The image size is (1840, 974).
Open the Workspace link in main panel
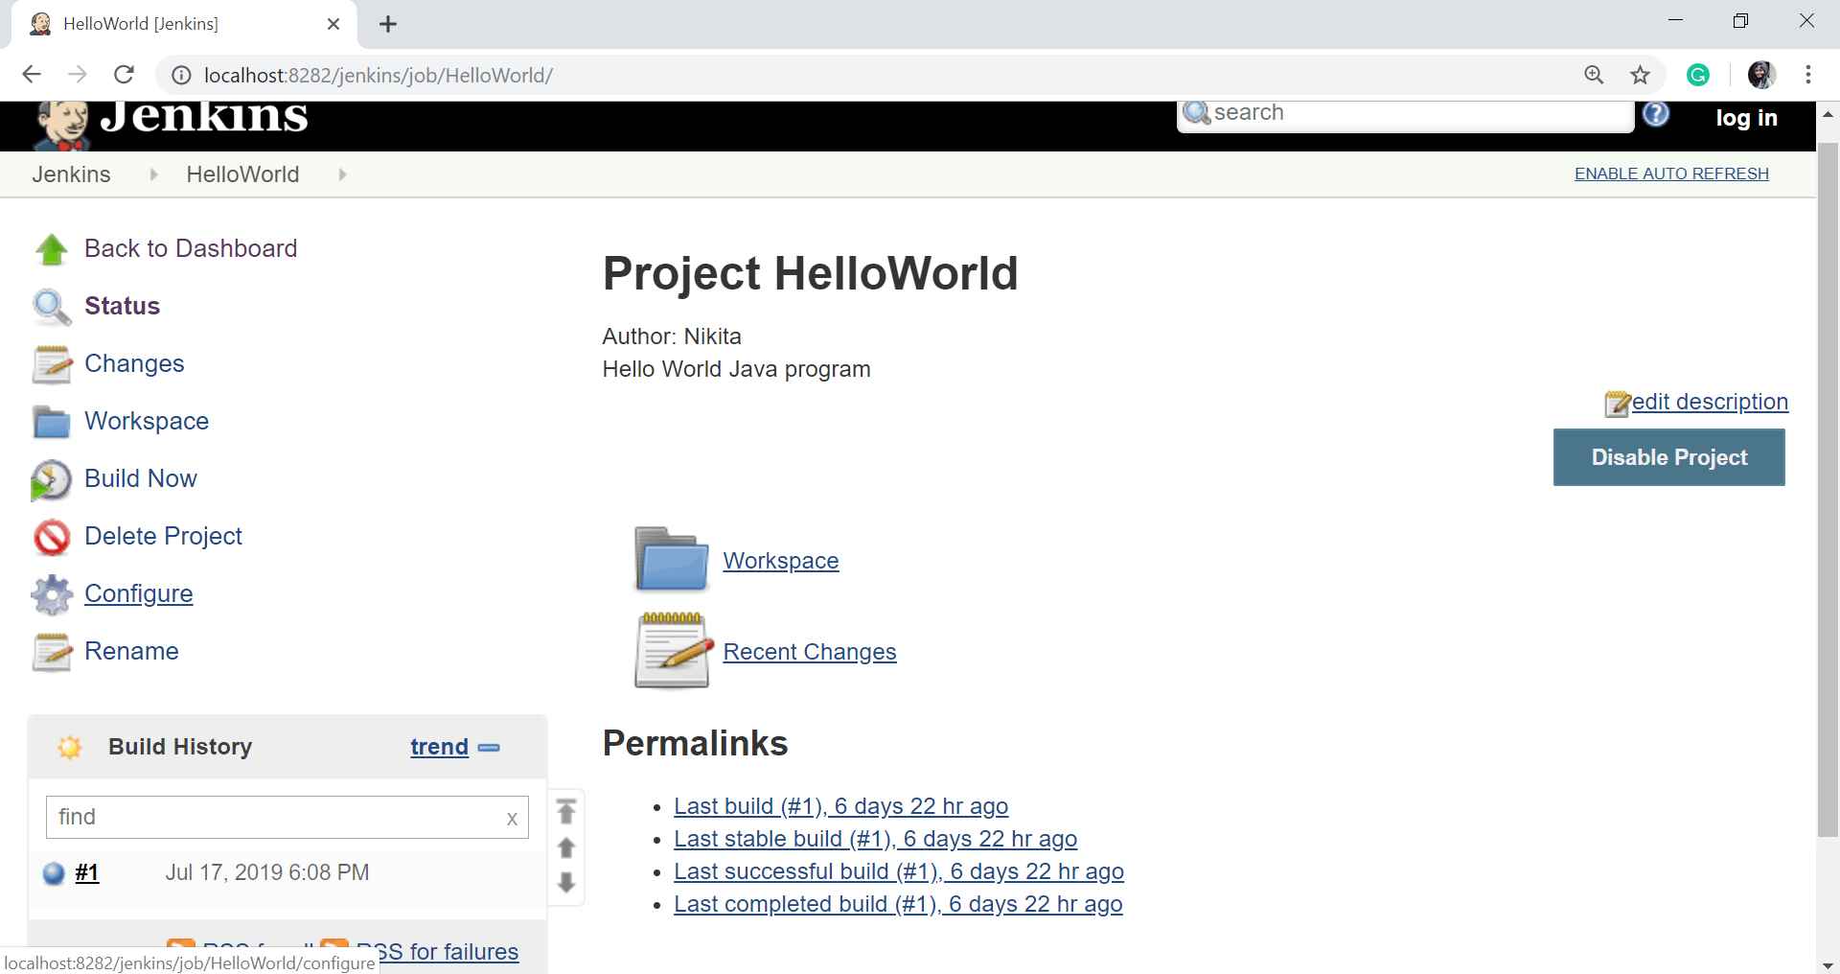780,561
